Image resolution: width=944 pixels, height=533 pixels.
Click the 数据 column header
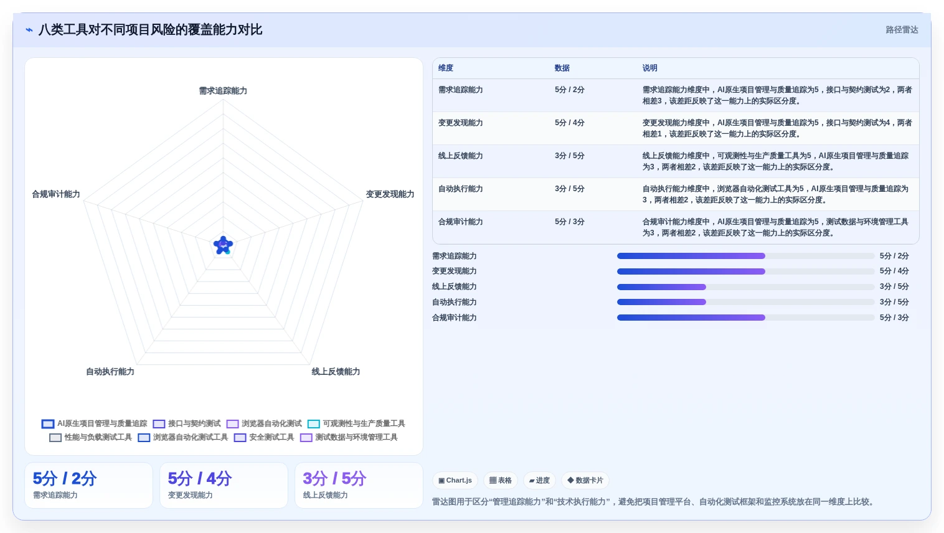pos(562,68)
